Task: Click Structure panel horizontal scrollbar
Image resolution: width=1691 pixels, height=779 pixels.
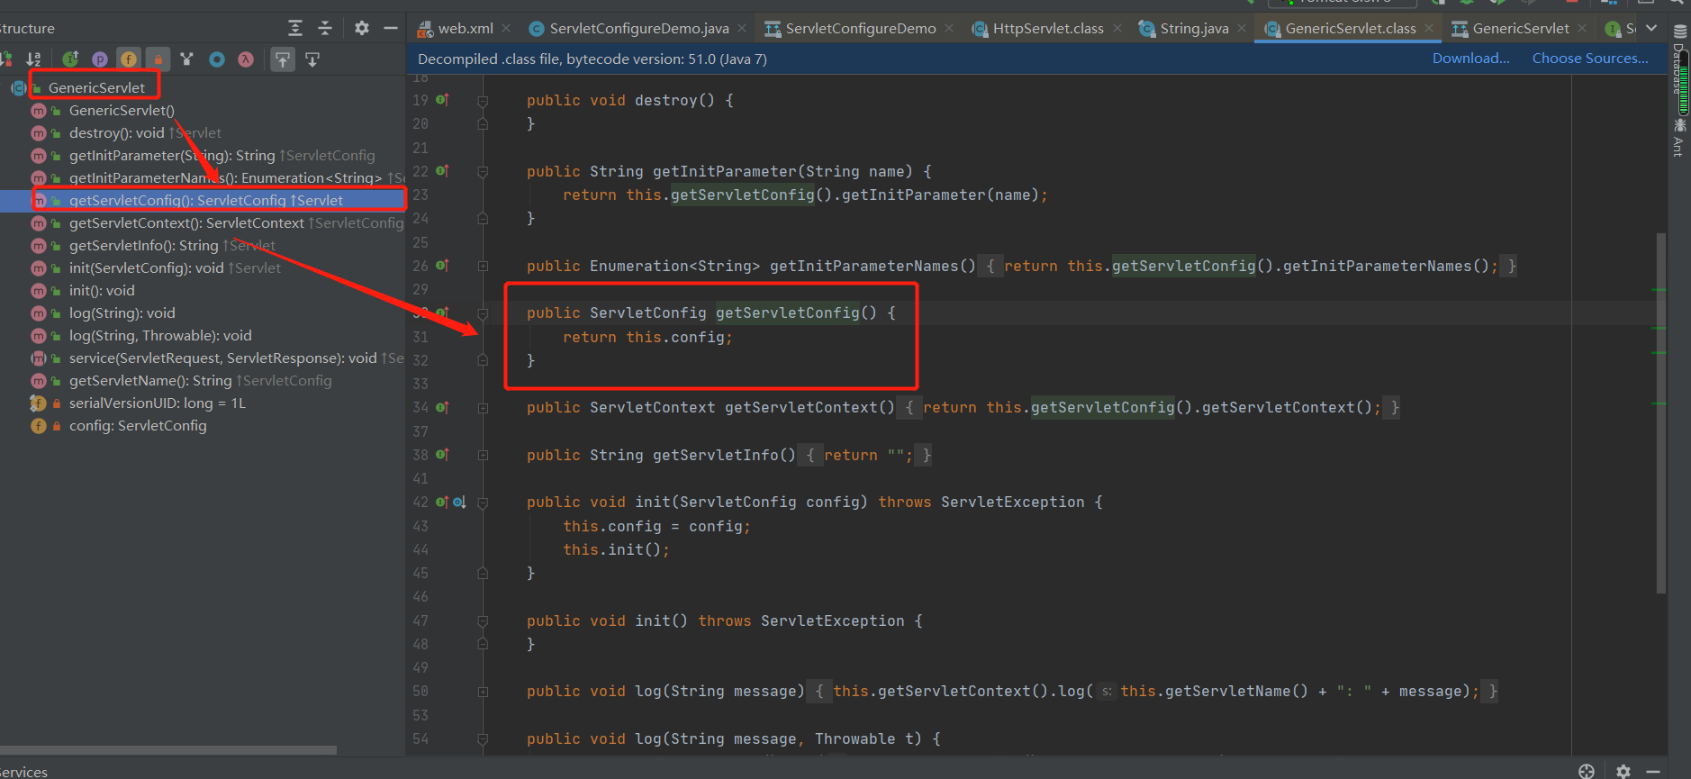Action: click(168, 749)
